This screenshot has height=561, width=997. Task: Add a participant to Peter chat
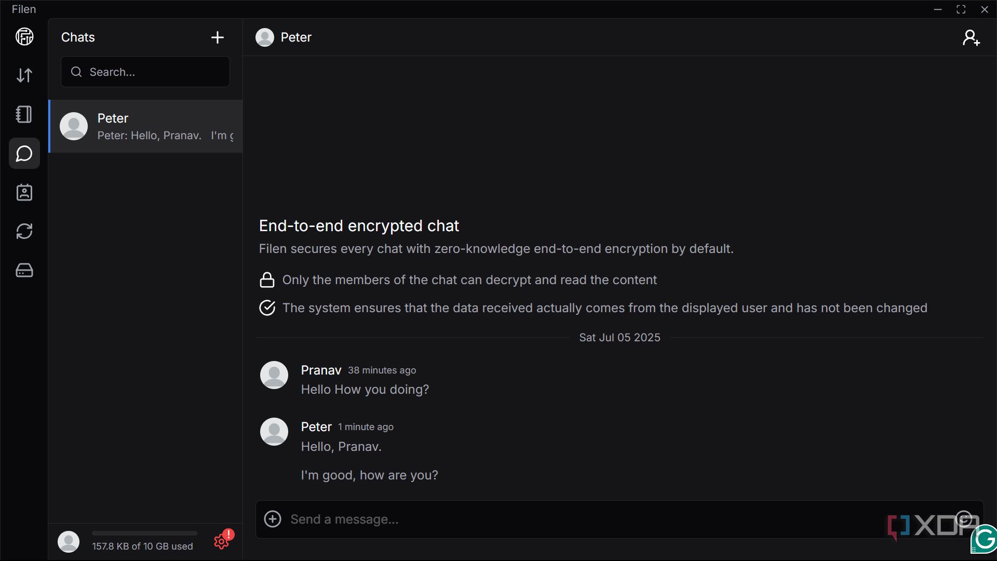coord(971,37)
